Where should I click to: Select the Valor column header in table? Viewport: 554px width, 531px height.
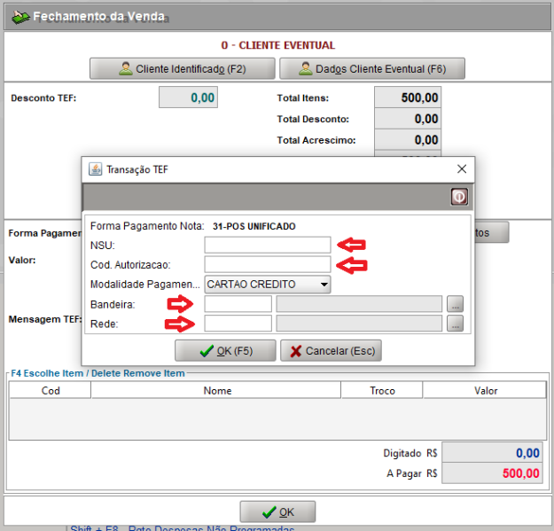pyautogui.click(x=485, y=390)
